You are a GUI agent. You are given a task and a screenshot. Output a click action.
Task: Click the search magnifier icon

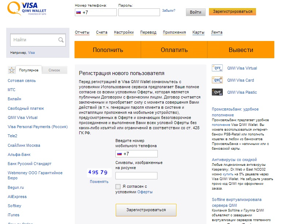[x=61, y=40]
